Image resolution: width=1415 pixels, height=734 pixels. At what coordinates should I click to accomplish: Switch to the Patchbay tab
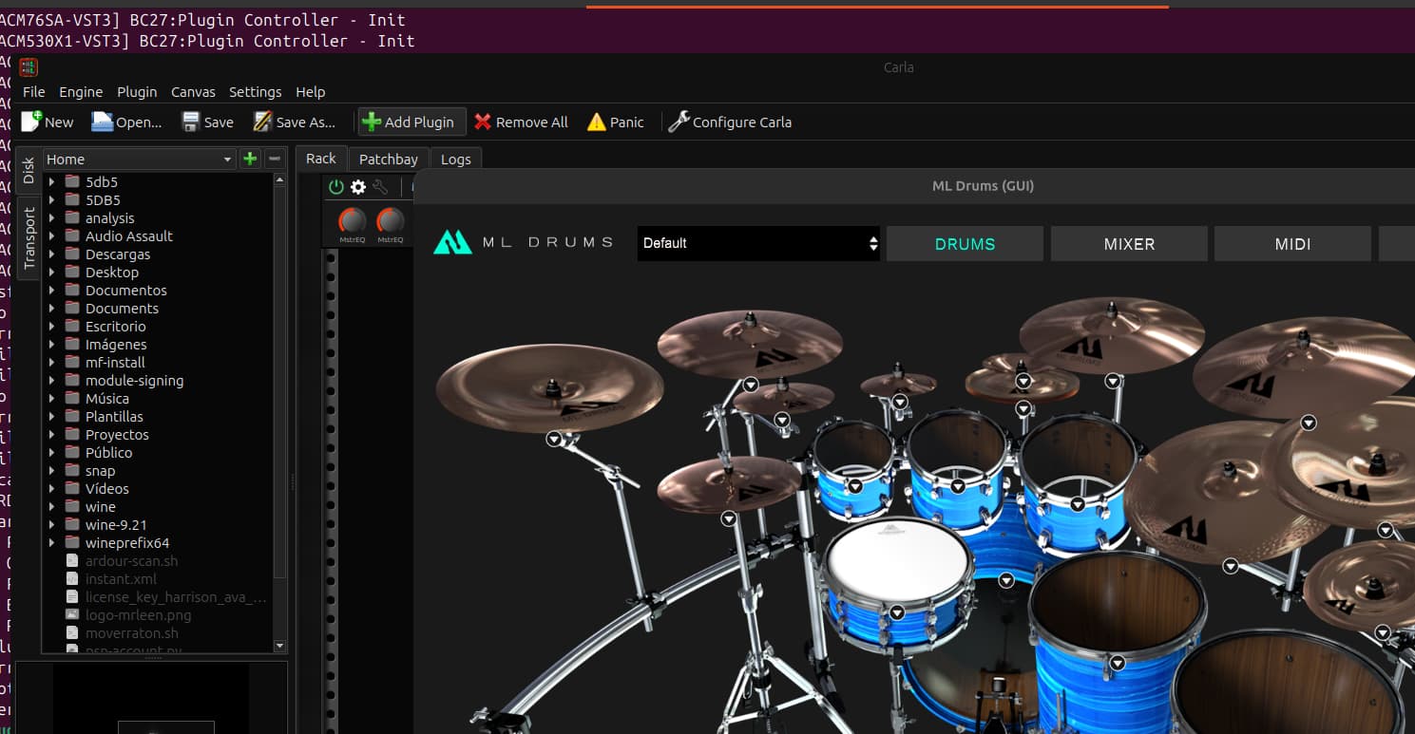coord(388,160)
